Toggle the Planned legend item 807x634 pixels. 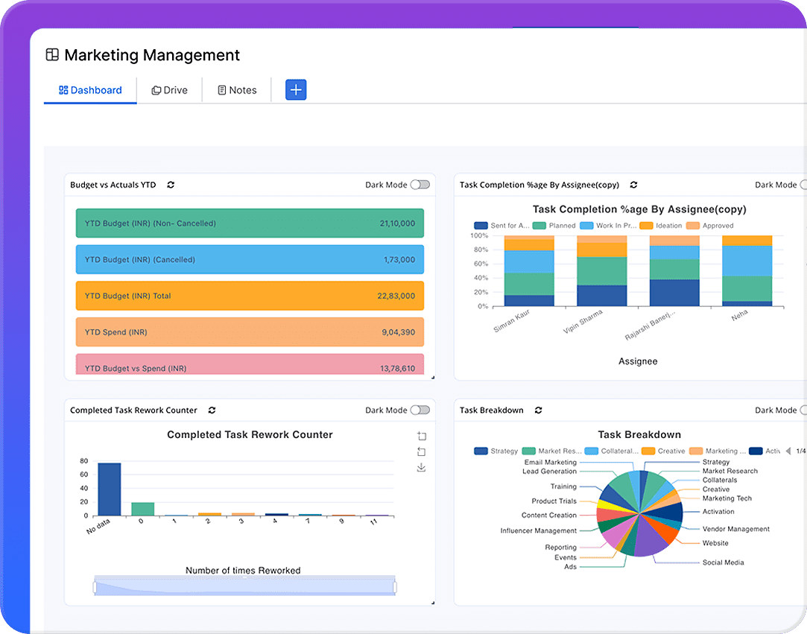tap(554, 226)
